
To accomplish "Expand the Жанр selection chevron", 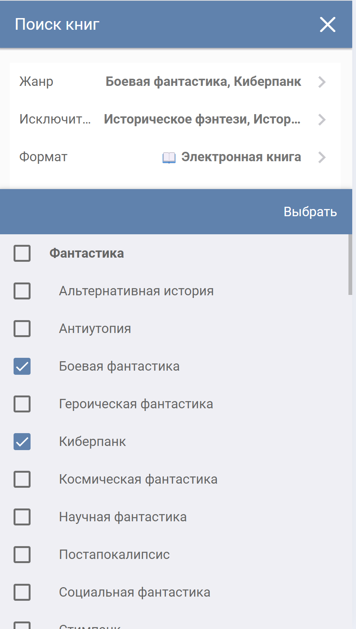I will point(322,82).
